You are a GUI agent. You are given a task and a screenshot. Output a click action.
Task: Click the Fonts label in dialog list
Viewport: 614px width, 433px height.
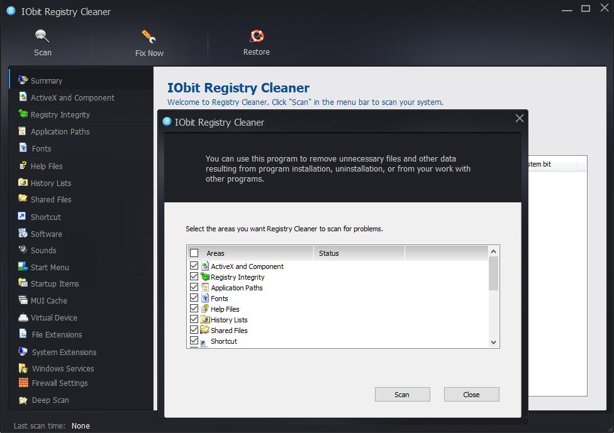pos(220,299)
